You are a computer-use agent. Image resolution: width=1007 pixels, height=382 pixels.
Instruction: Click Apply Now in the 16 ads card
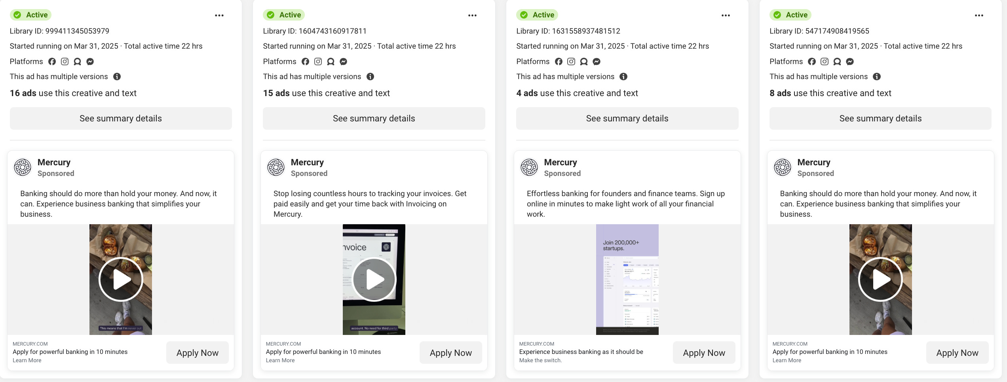(198, 353)
